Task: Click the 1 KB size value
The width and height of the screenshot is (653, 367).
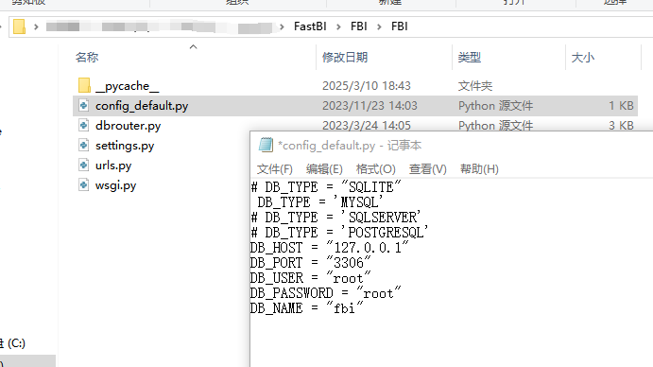Action: pos(621,106)
